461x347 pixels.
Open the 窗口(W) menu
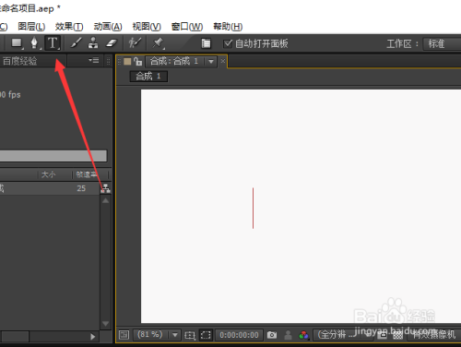[x=187, y=27]
